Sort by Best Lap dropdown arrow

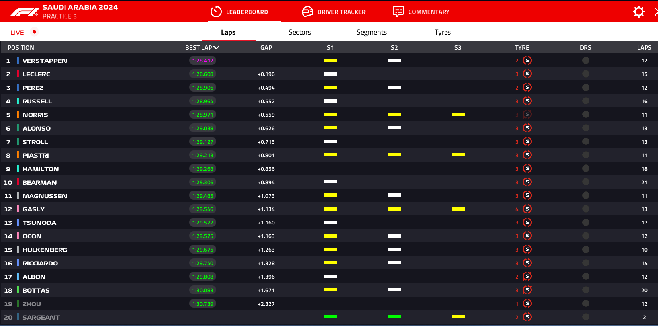[x=217, y=47]
